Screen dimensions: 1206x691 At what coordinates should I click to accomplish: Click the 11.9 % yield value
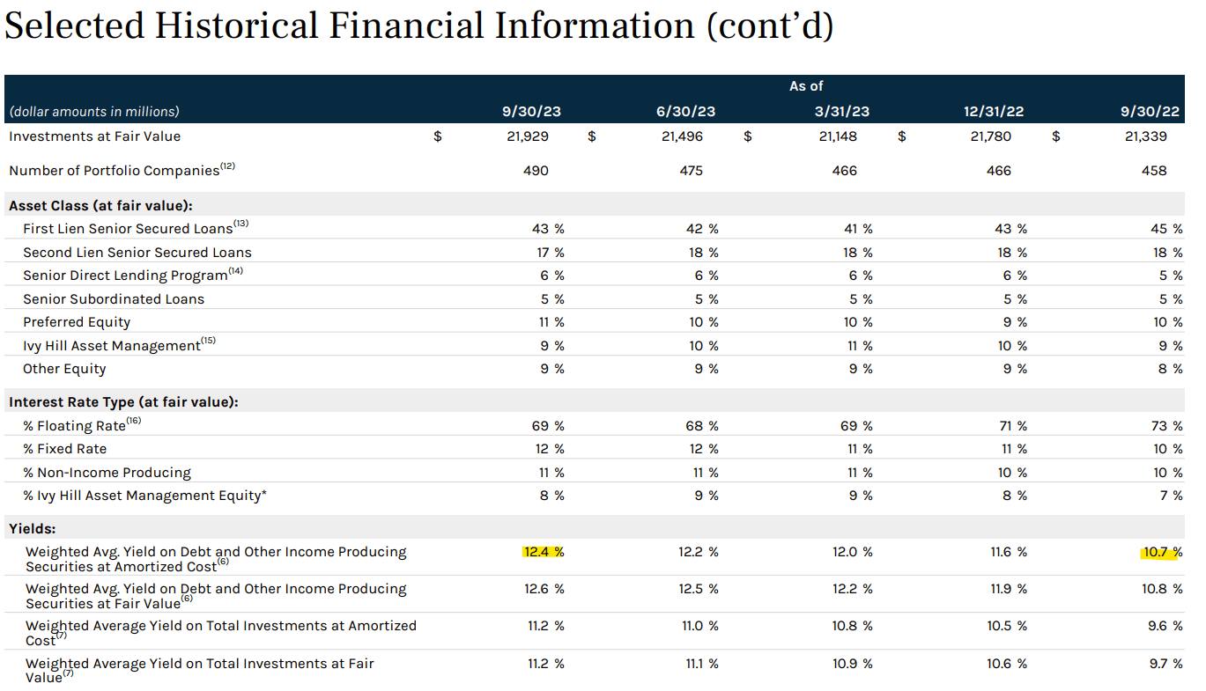point(1008,589)
